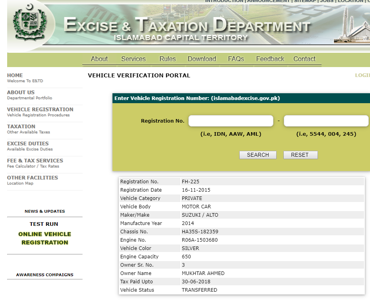Screen dimensions: 370x300
Task: Select TAXATION in the sidebar
Action: click(x=21, y=127)
